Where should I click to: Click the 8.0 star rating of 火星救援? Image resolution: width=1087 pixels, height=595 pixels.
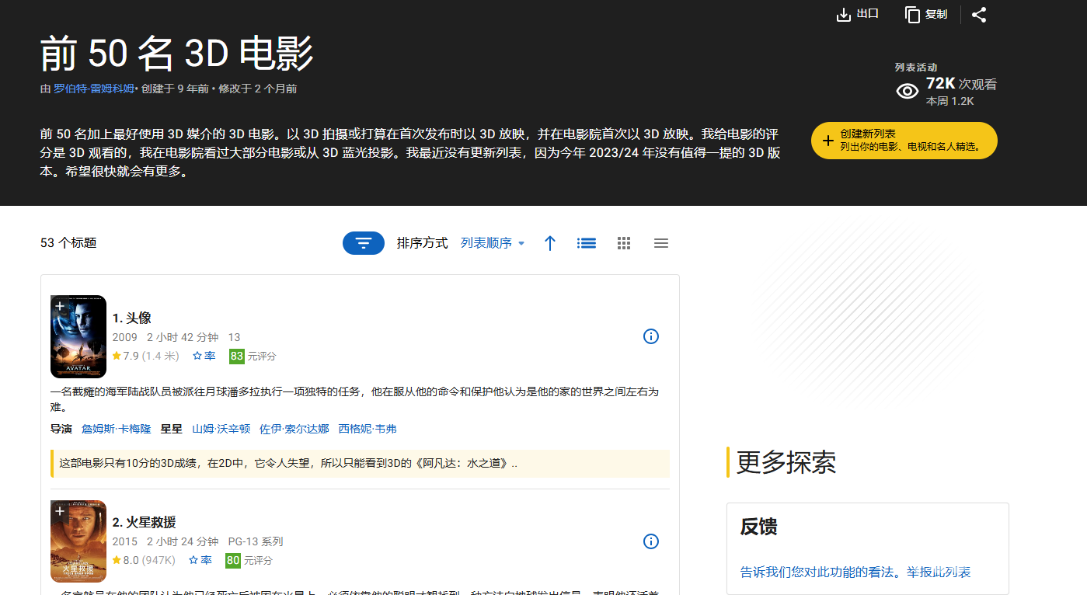coord(144,560)
